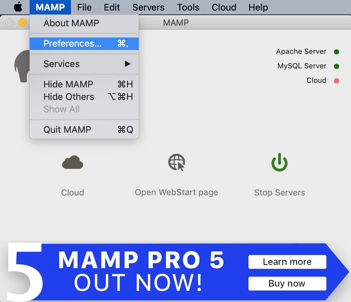
Task: Expand the Services submenu arrow
Action: (x=128, y=64)
